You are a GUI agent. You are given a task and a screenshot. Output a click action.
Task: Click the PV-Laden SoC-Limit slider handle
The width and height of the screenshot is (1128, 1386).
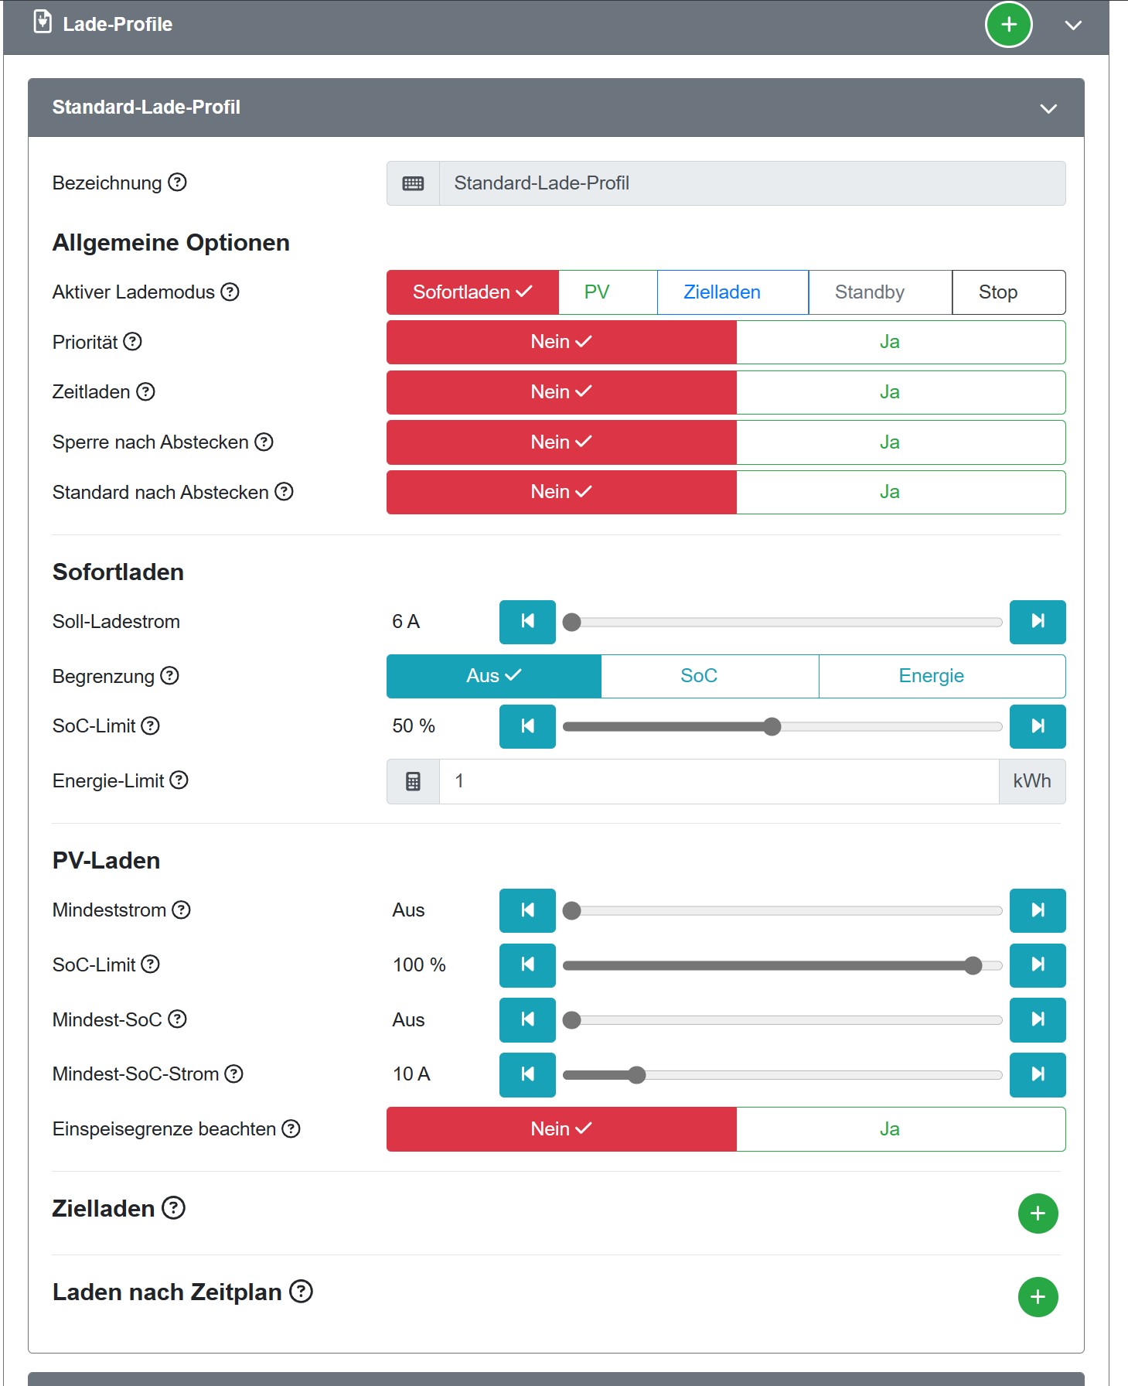(x=973, y=965)
